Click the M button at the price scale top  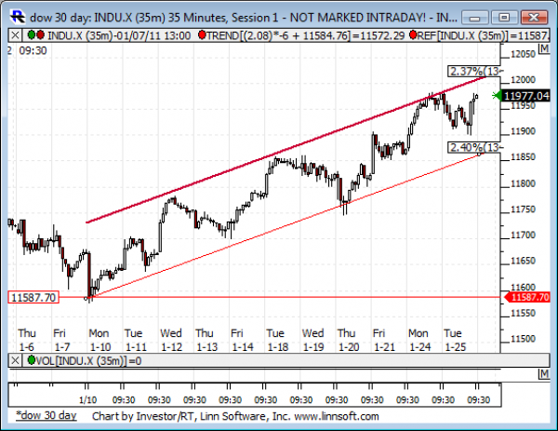(x=544, y=48)
